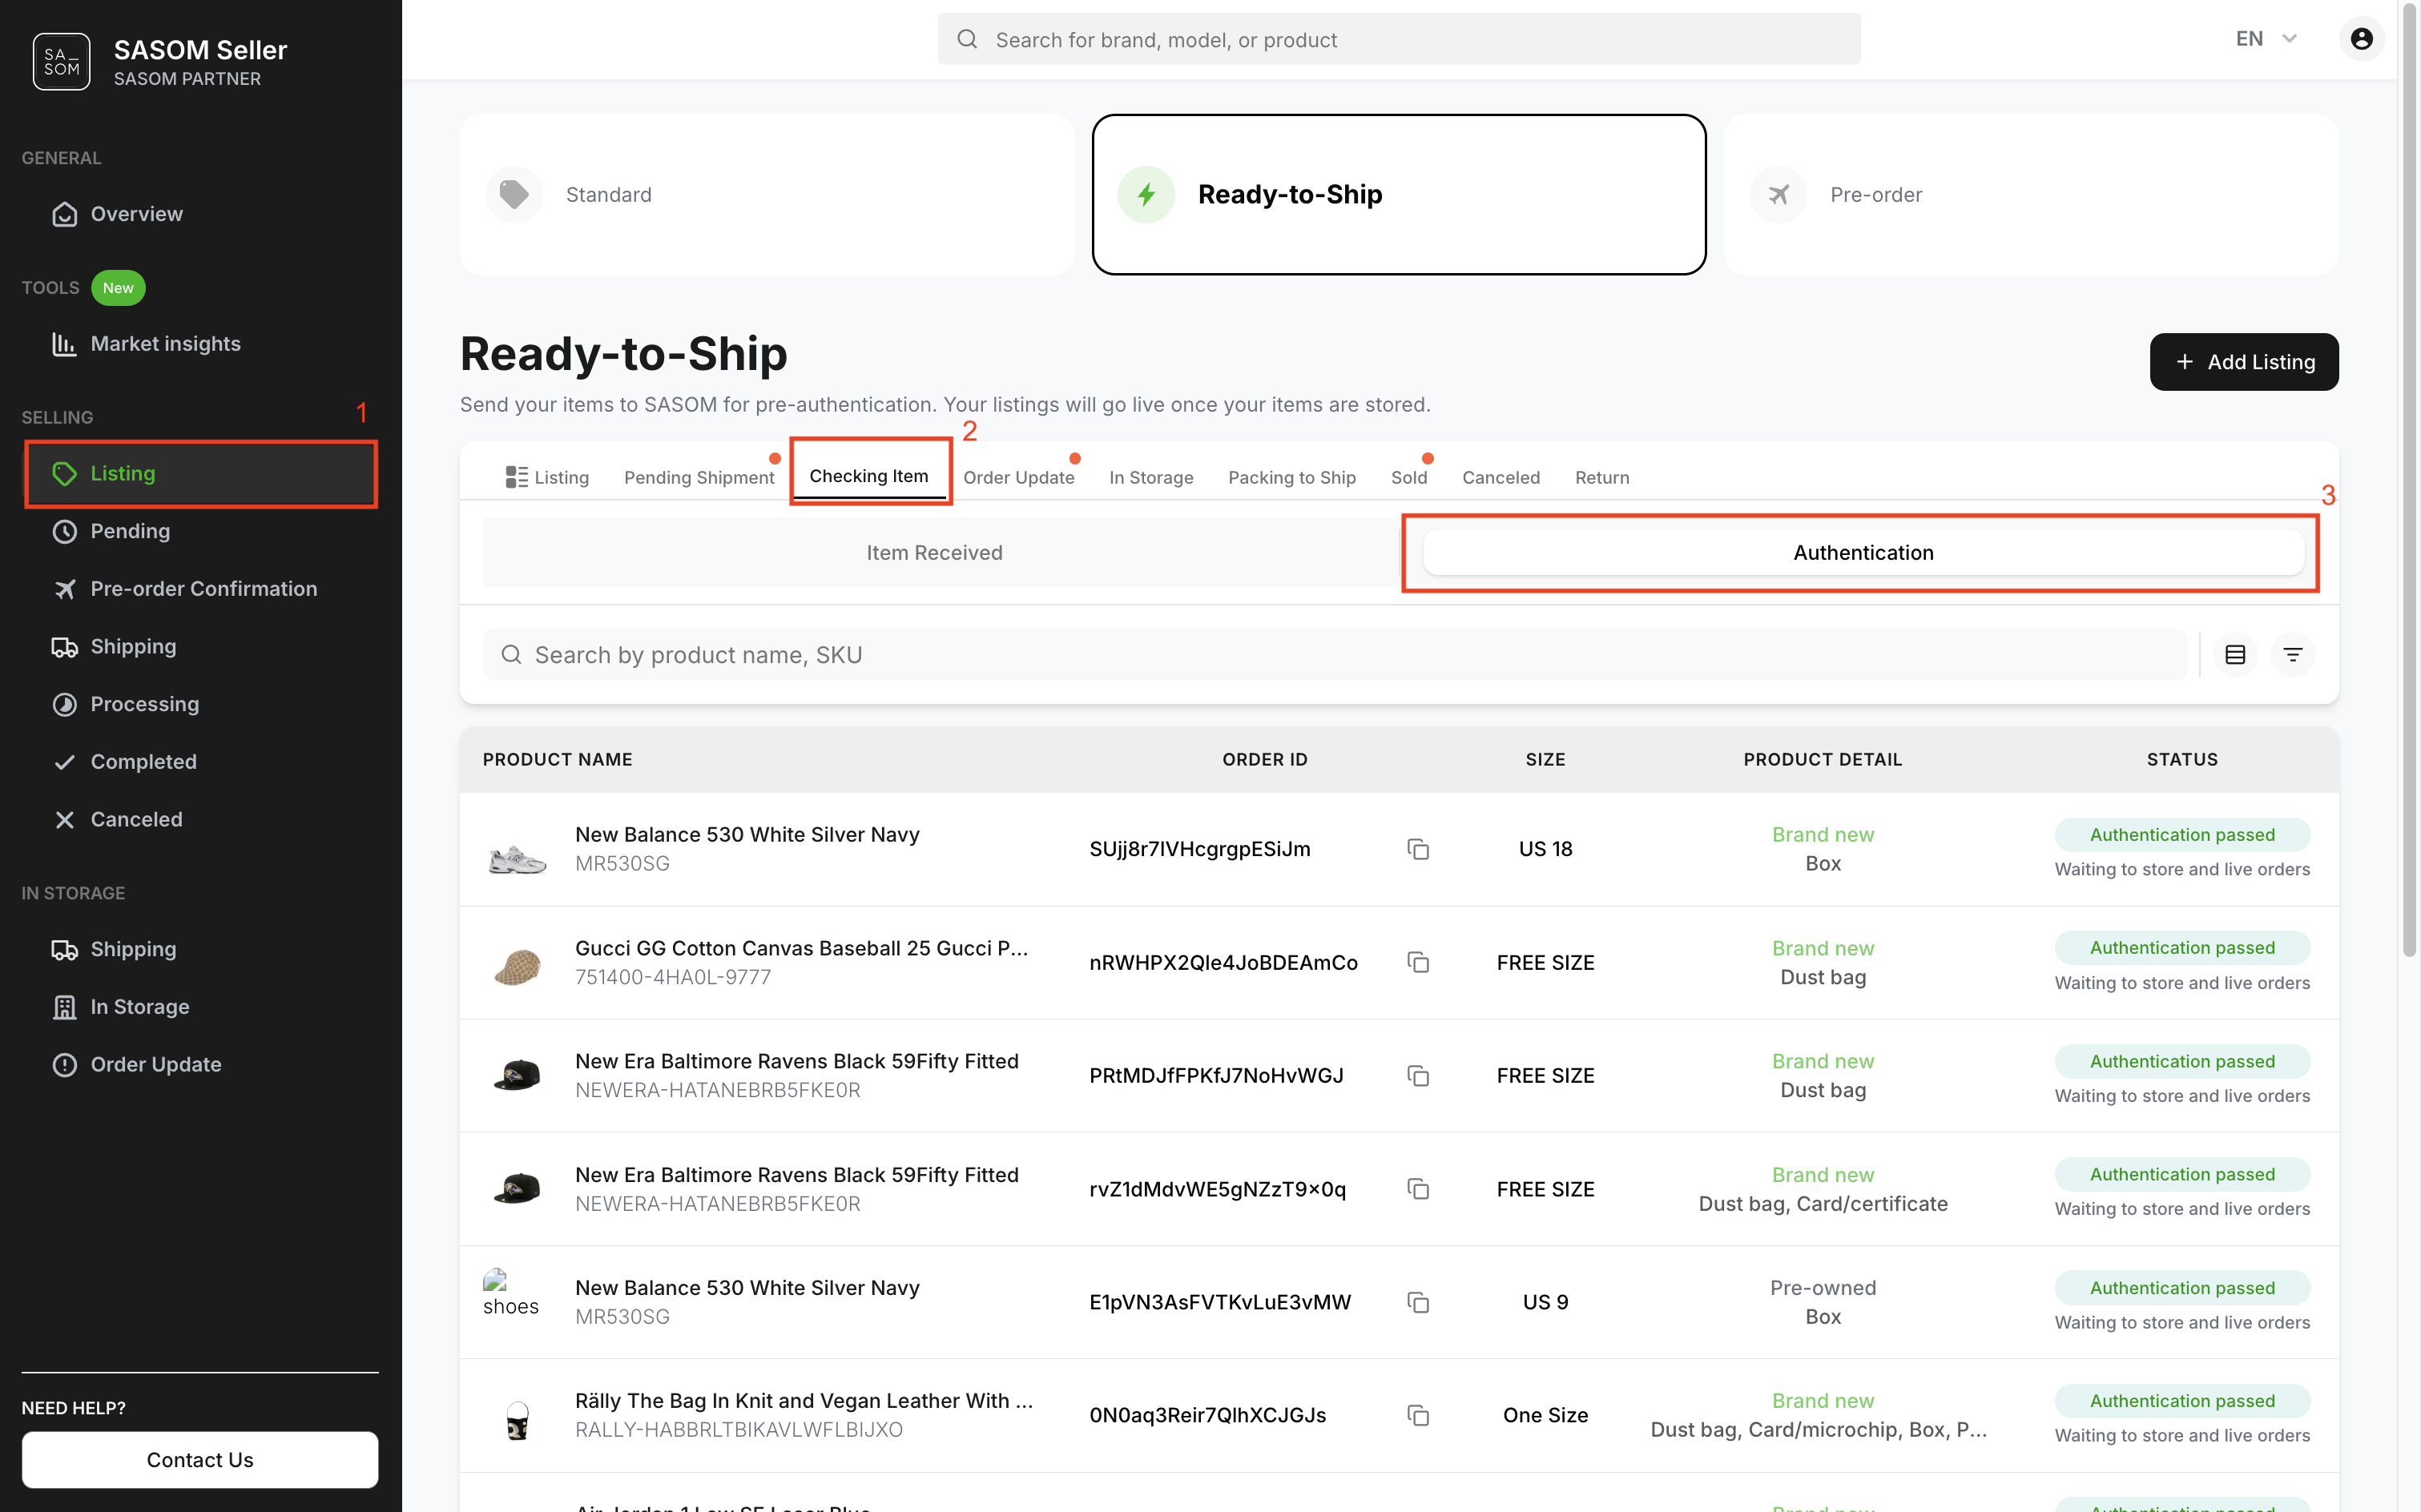Copy the Gucci baseball cap order ID
2421x1512 pixels.
1417,962
